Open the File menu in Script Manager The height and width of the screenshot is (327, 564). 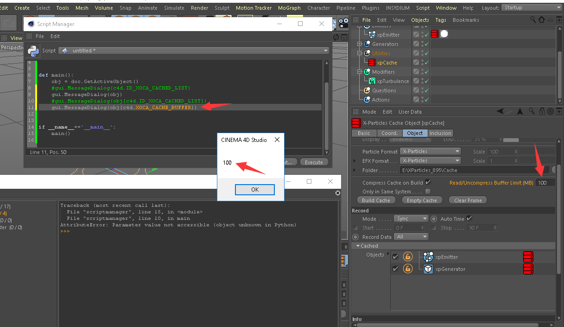[x=40, y=36]
